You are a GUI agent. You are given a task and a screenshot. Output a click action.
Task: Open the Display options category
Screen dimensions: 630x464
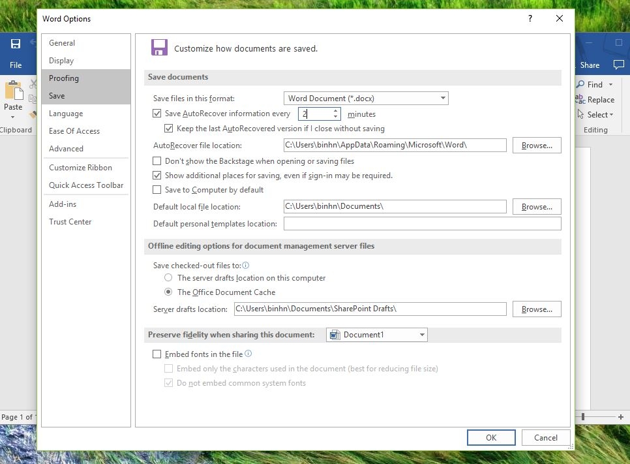click(x=86, y=61)
